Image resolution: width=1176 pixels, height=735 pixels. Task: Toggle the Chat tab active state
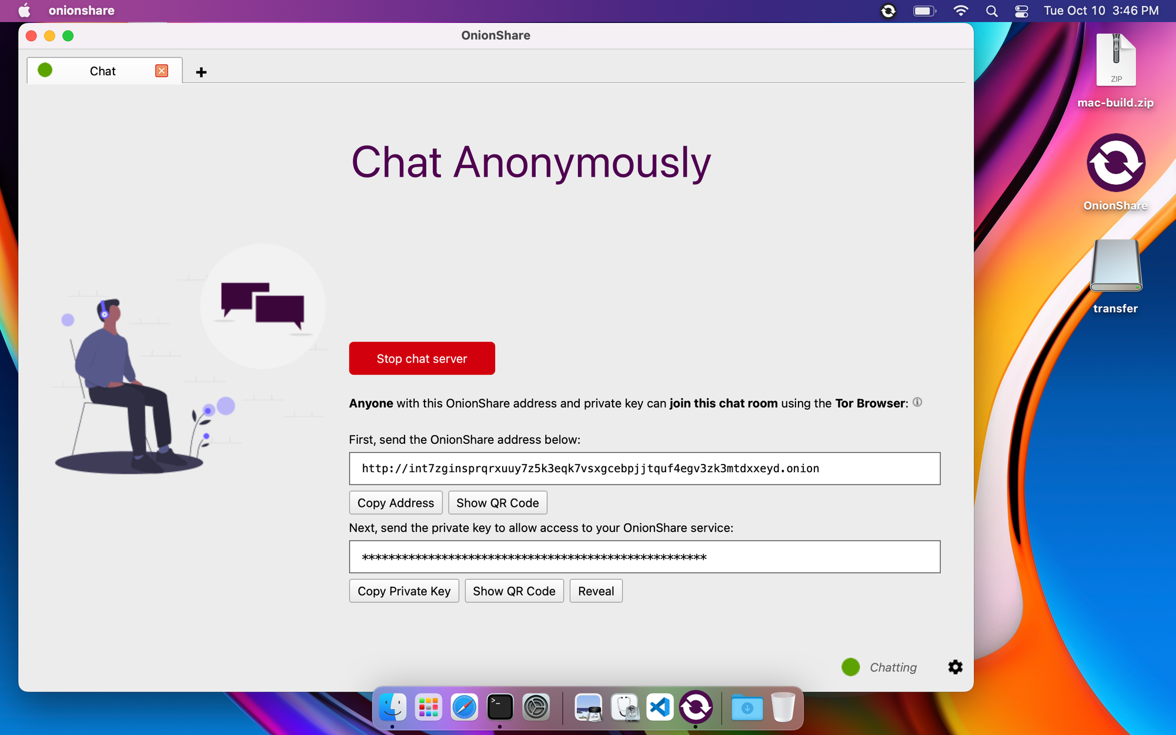101,71
